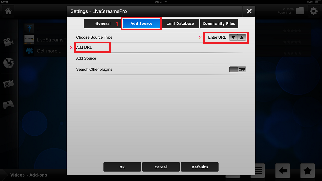Switch to the General tab
Viewport: 322px width, 181px height.
(103, 24)
